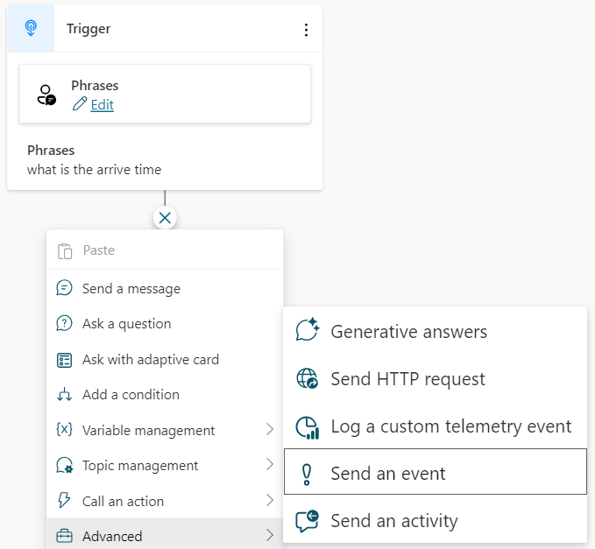This screenshot has width=595, height=549.
Task: Click the Send an event exclamation icon
Action: point(307,475)
